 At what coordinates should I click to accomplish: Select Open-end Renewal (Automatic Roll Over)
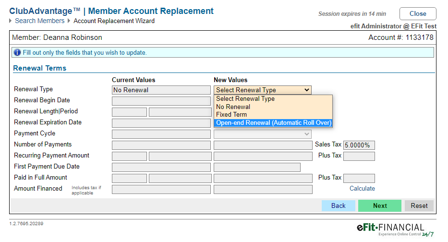pos(273,123)
